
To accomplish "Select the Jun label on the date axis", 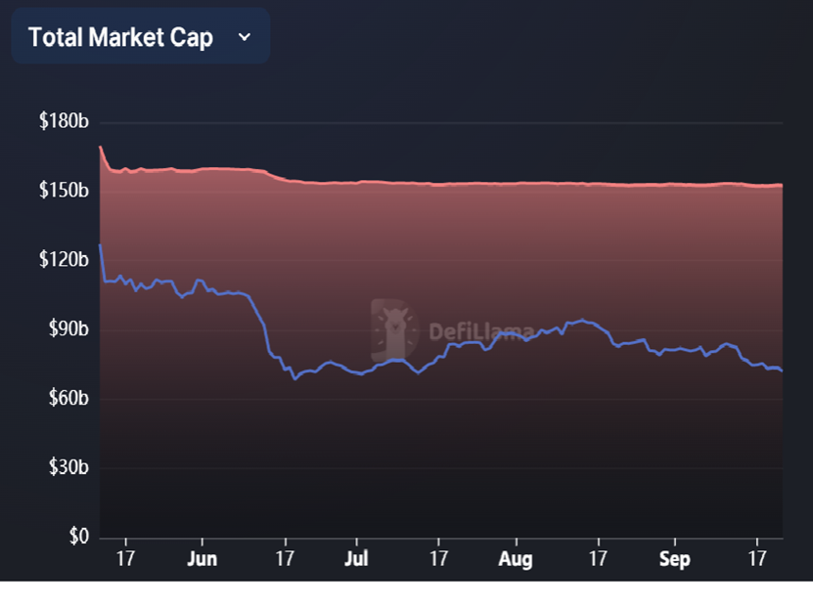I will tap(202, 559).
